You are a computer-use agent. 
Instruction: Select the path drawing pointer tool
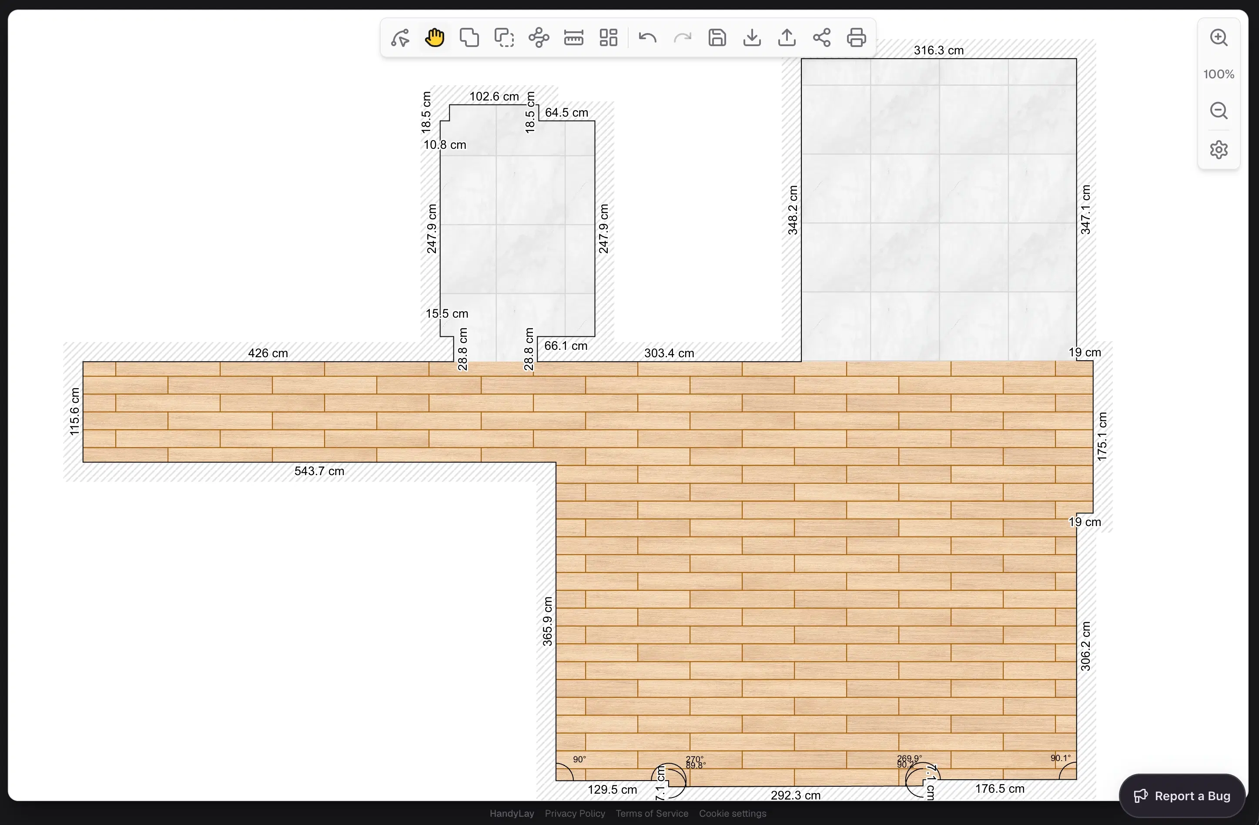tap(400, 38)
